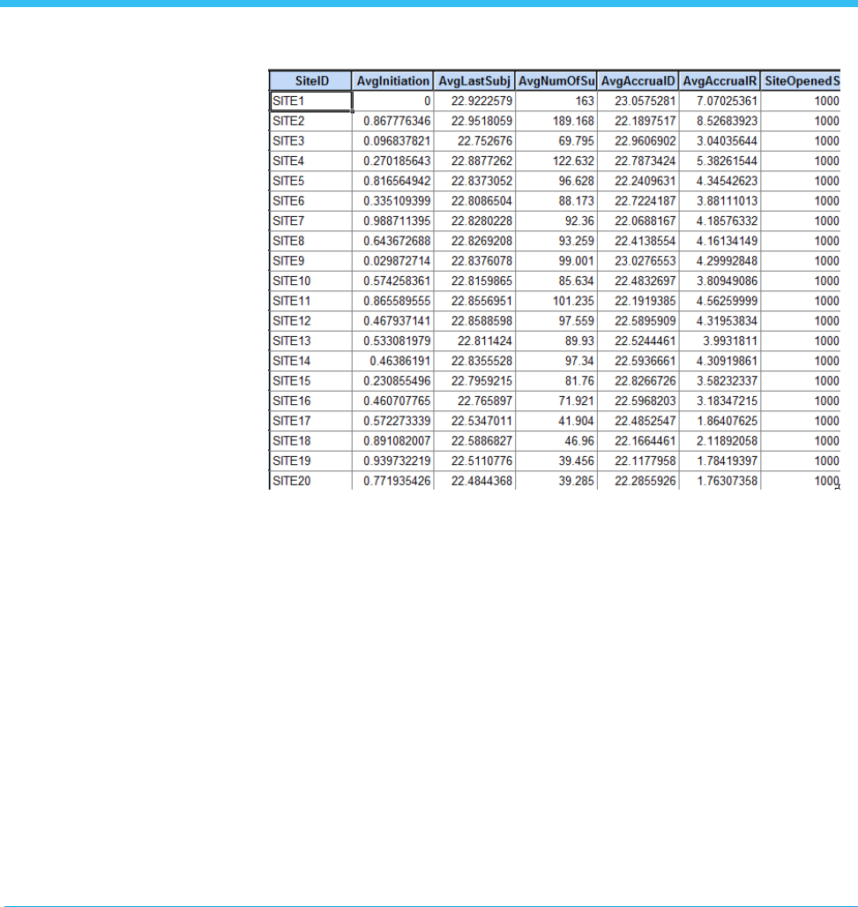Click the value 7.07025361
This screenshot has width=858, height=907.
coord(727,101)
